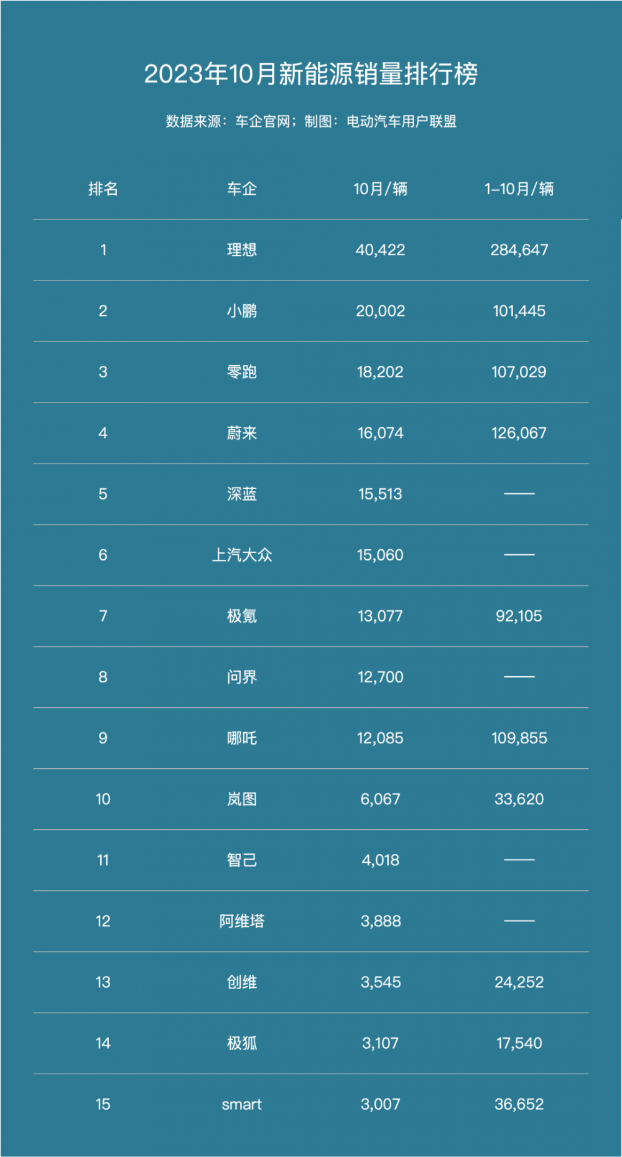The image size is (622, 1157).
Task: Click the 排名 column header
Action: click(x=103, y=188)
